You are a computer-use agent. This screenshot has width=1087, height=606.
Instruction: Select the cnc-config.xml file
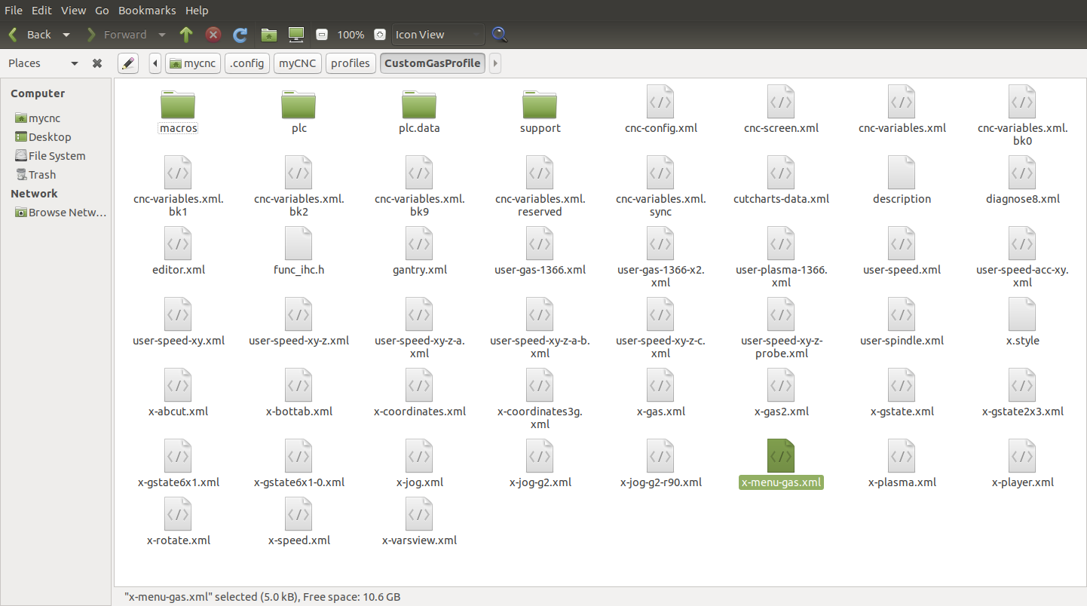pyautogui.click(x=660, y=109)
